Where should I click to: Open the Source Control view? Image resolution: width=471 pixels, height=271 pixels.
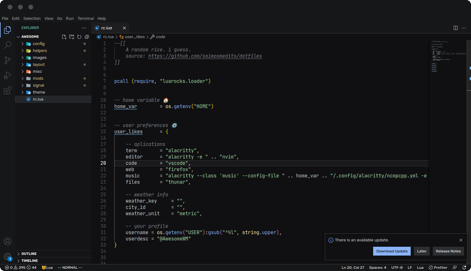(8, 60)
